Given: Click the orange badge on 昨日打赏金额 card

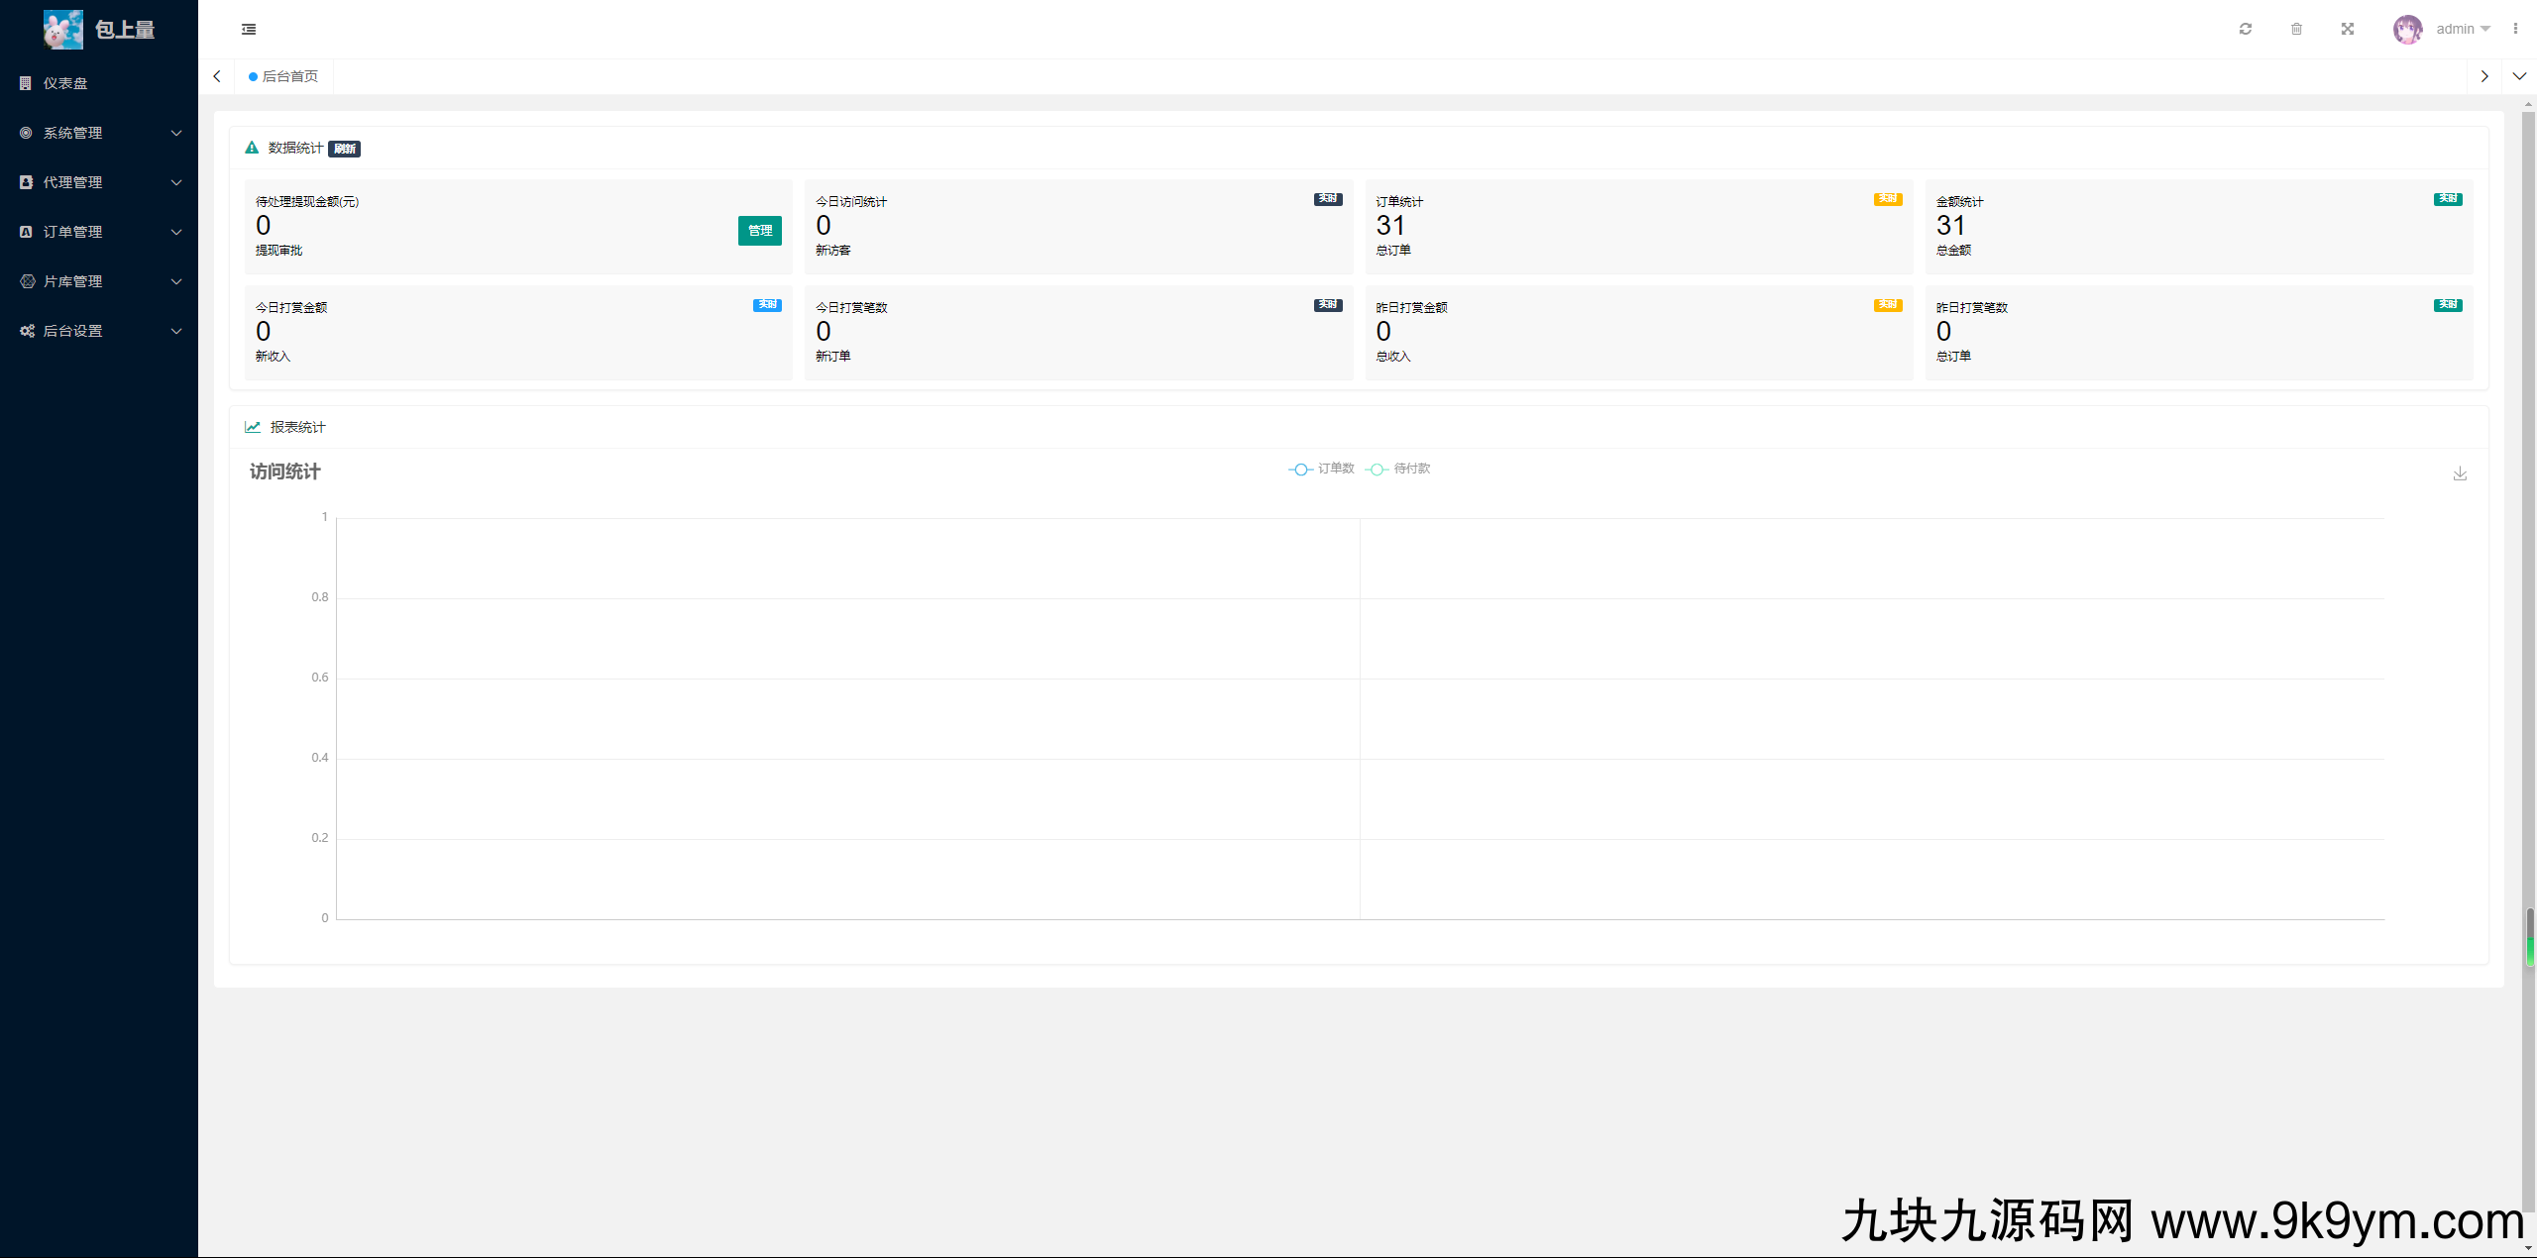Looking at the screenshot, I should click(1888, 305).
